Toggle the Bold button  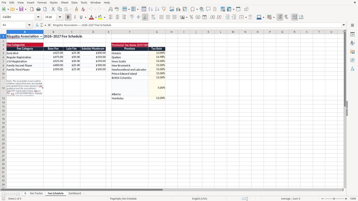[x=68, y=17]
